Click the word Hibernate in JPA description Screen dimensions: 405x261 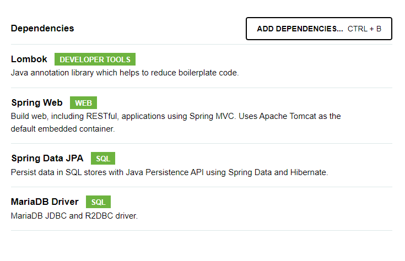tap(309, 172)
